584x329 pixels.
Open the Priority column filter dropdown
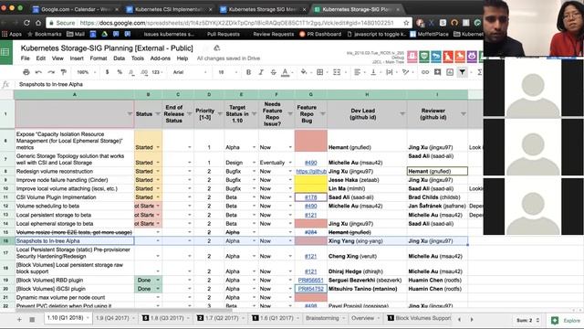pos(220,113)
